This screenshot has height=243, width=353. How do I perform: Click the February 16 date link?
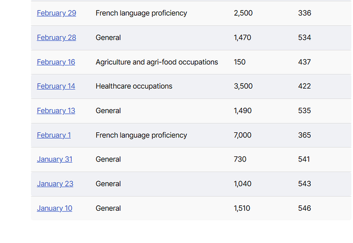point(56,62)
